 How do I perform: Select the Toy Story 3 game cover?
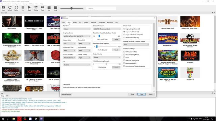coord(190,73)
